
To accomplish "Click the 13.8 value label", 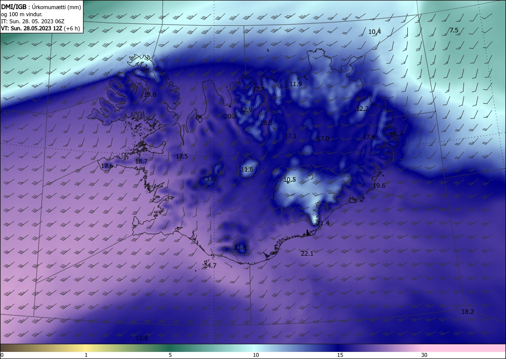I will click(x=240, y=248).
